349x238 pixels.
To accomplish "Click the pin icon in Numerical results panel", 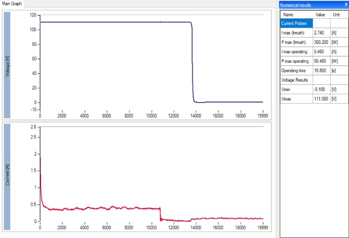I will (x=346, y=5).
